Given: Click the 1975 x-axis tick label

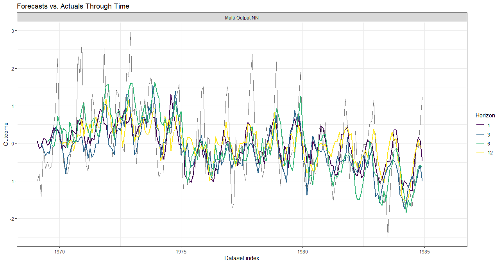Looking at the screenshot, I should click(181, 252).
